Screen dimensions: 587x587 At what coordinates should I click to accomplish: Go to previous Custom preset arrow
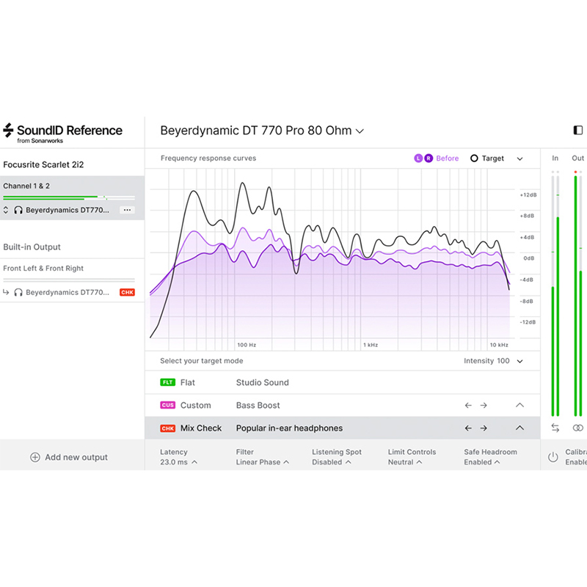(x=468, y=405)
